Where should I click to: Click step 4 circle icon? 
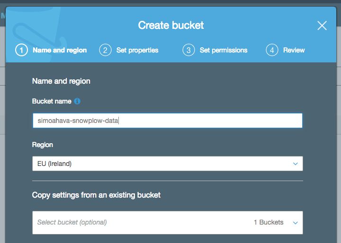point(272,50)
